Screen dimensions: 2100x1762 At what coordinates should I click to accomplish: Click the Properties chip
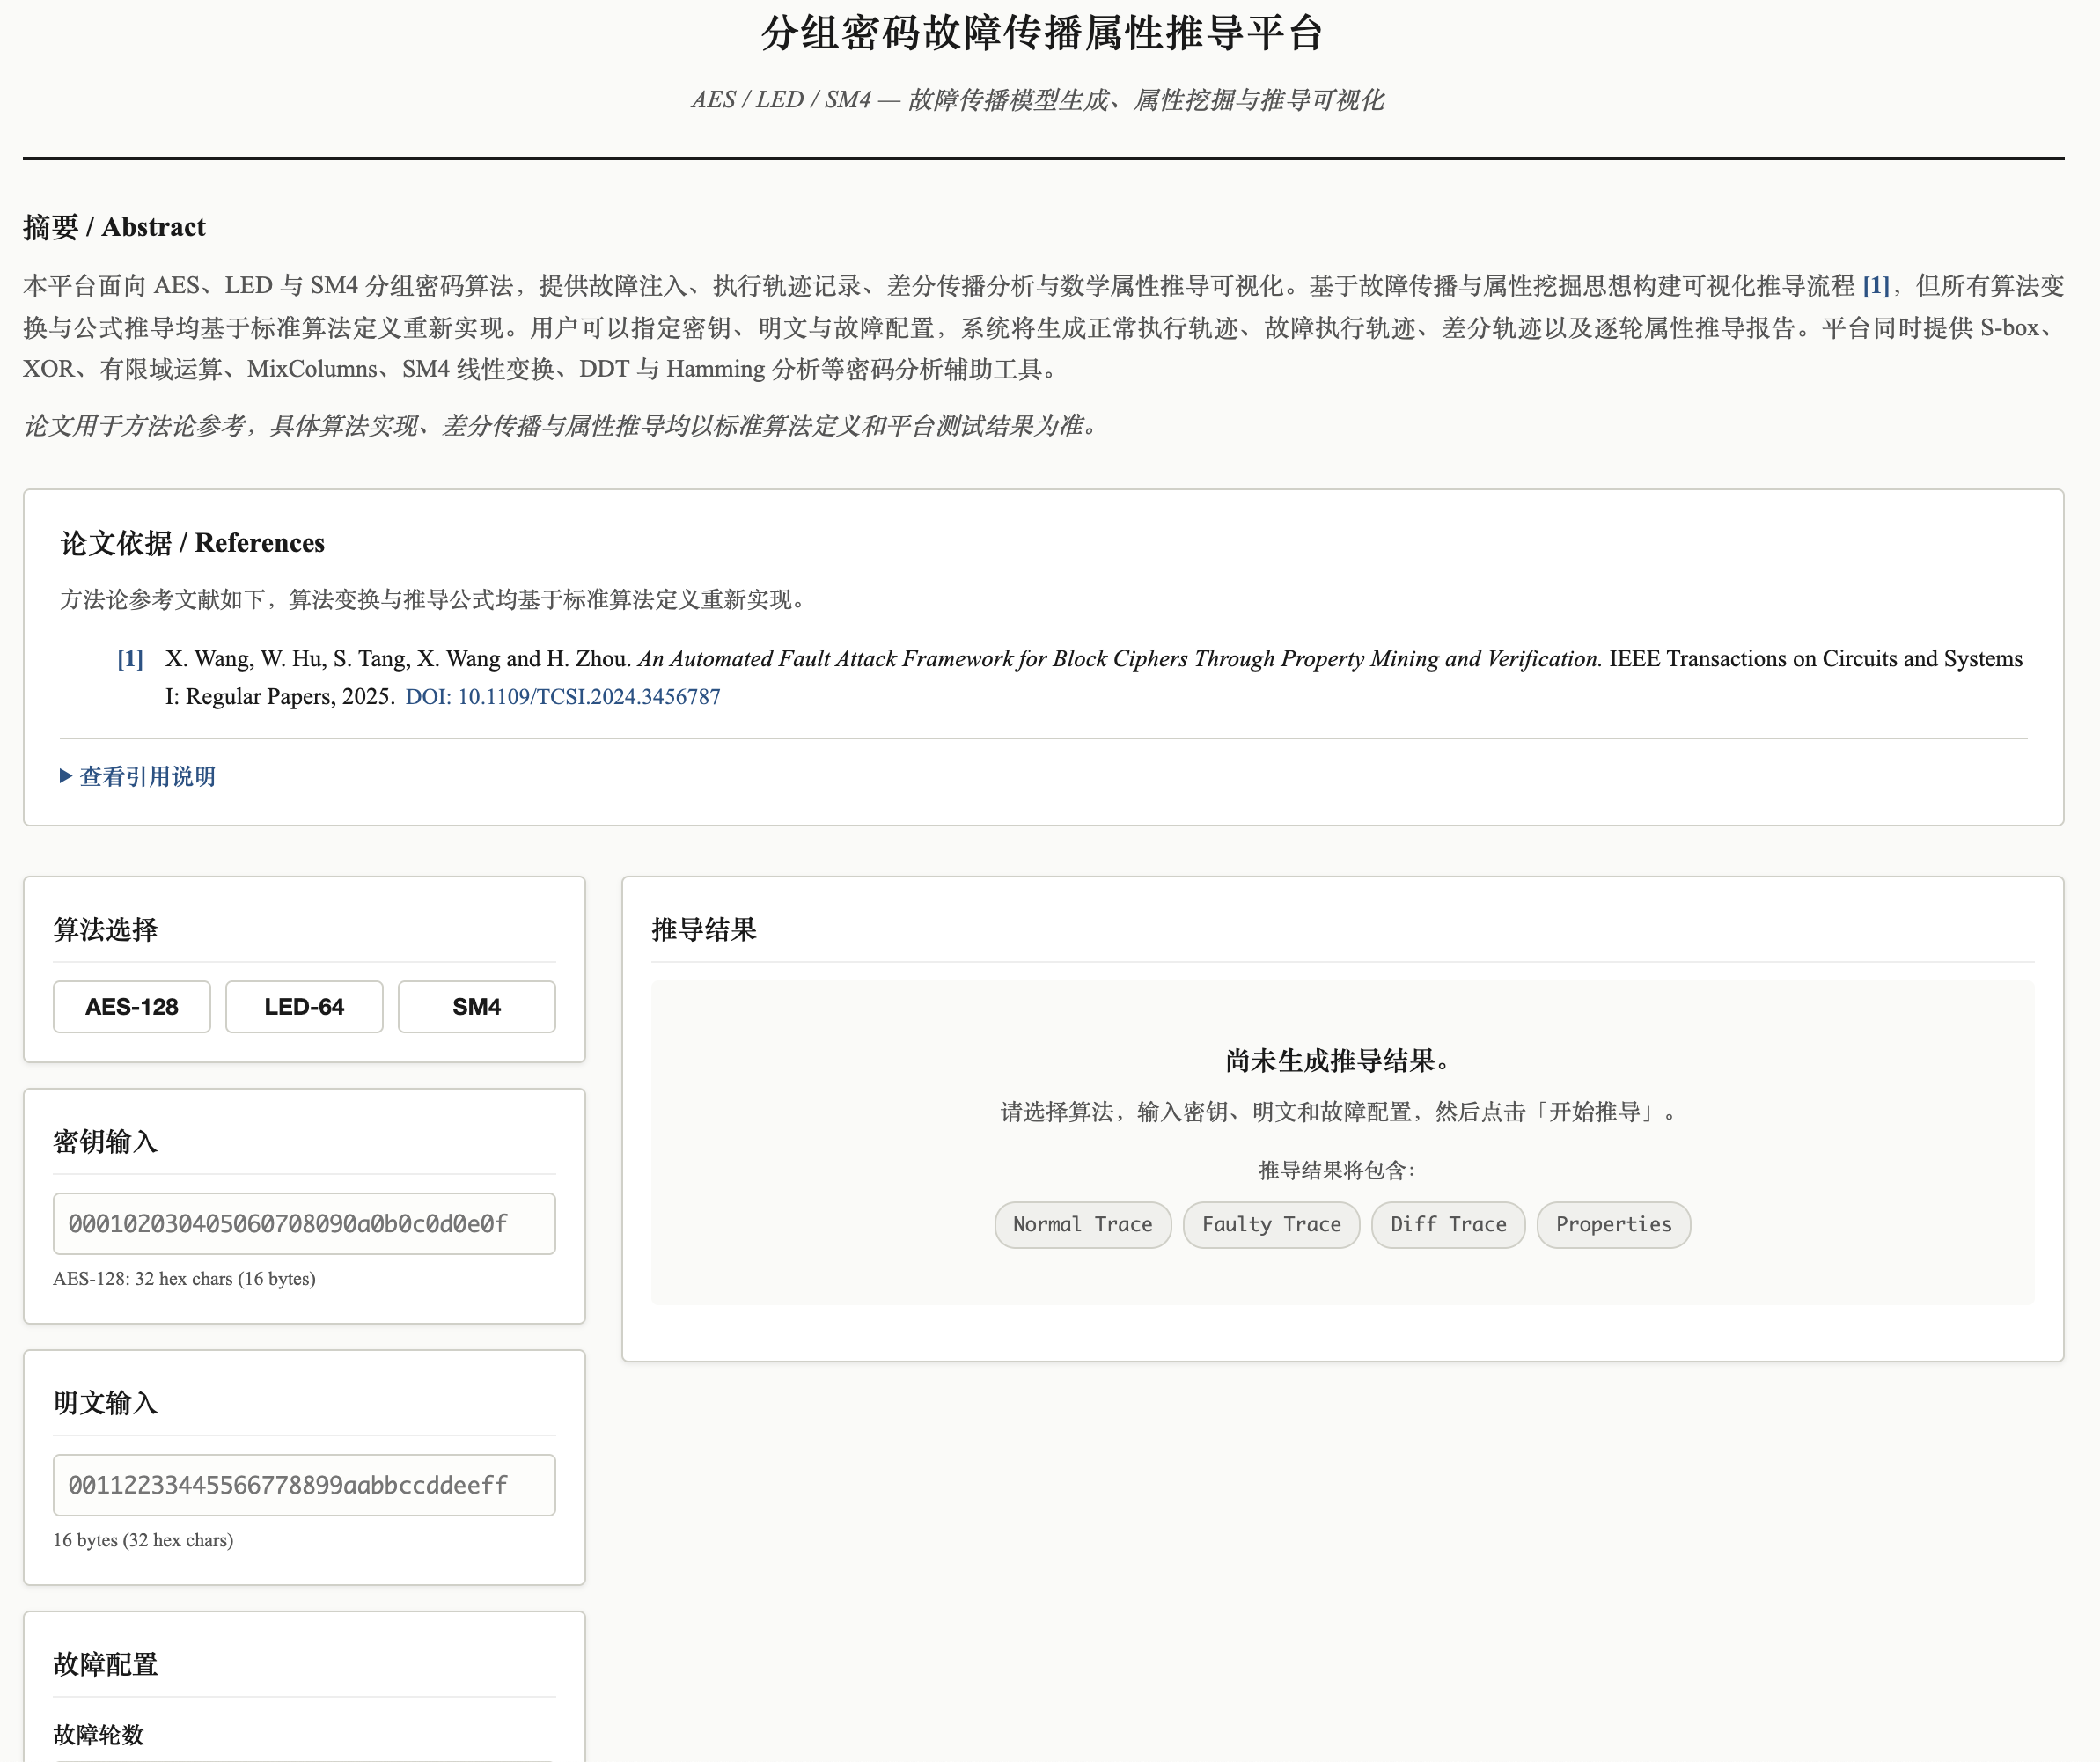point(1612,1224)
